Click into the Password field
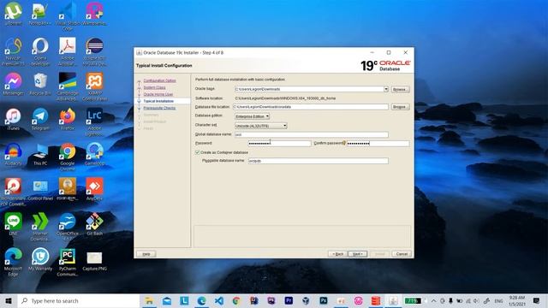This screenshot has width=548, height=308. (x=279, y=144)
